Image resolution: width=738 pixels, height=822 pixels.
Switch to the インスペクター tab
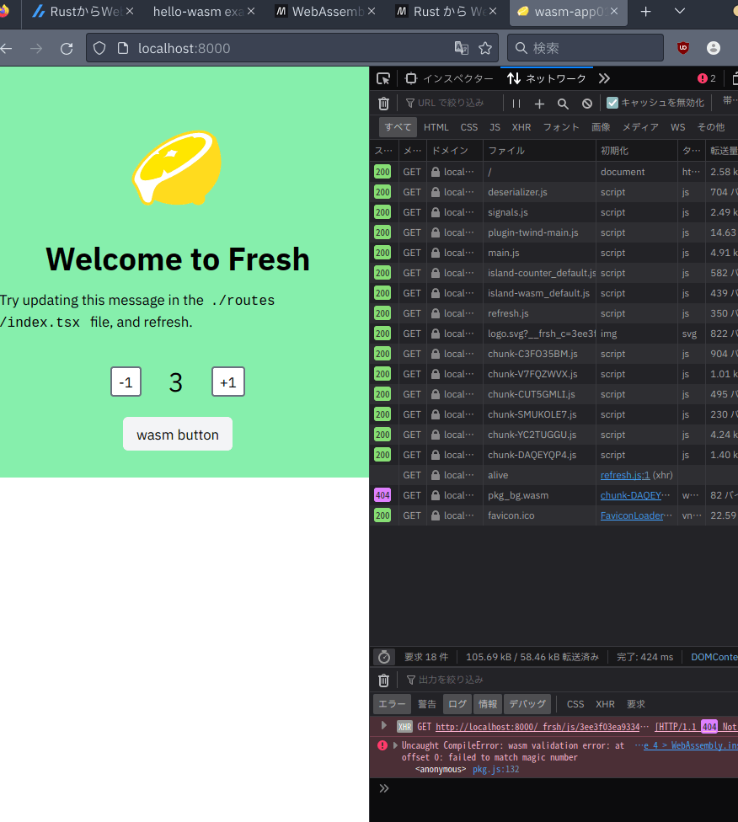449,78
